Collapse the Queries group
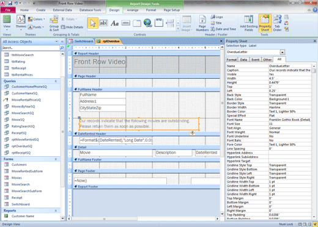 (56, 81)
